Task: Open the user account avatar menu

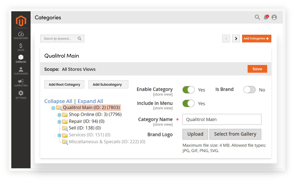Action: [x=274, y=17]
